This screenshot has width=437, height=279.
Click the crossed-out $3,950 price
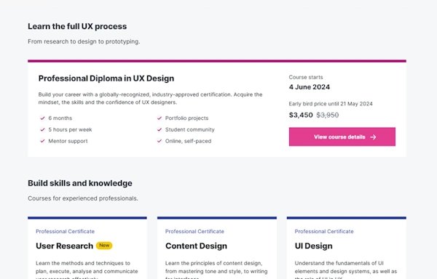[328, 115]
